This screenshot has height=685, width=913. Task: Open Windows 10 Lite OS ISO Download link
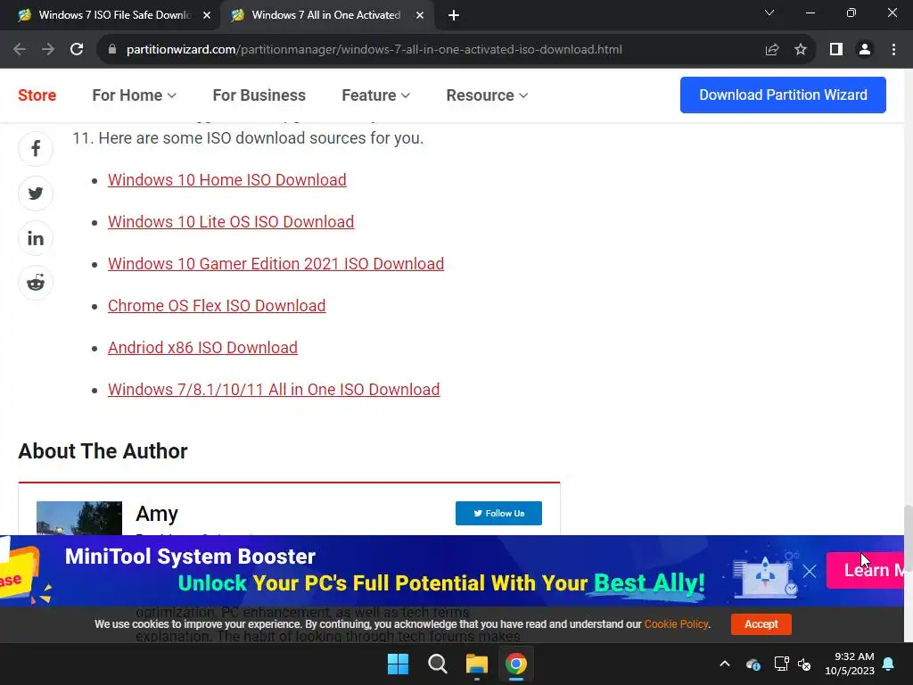tap(231, 222)
